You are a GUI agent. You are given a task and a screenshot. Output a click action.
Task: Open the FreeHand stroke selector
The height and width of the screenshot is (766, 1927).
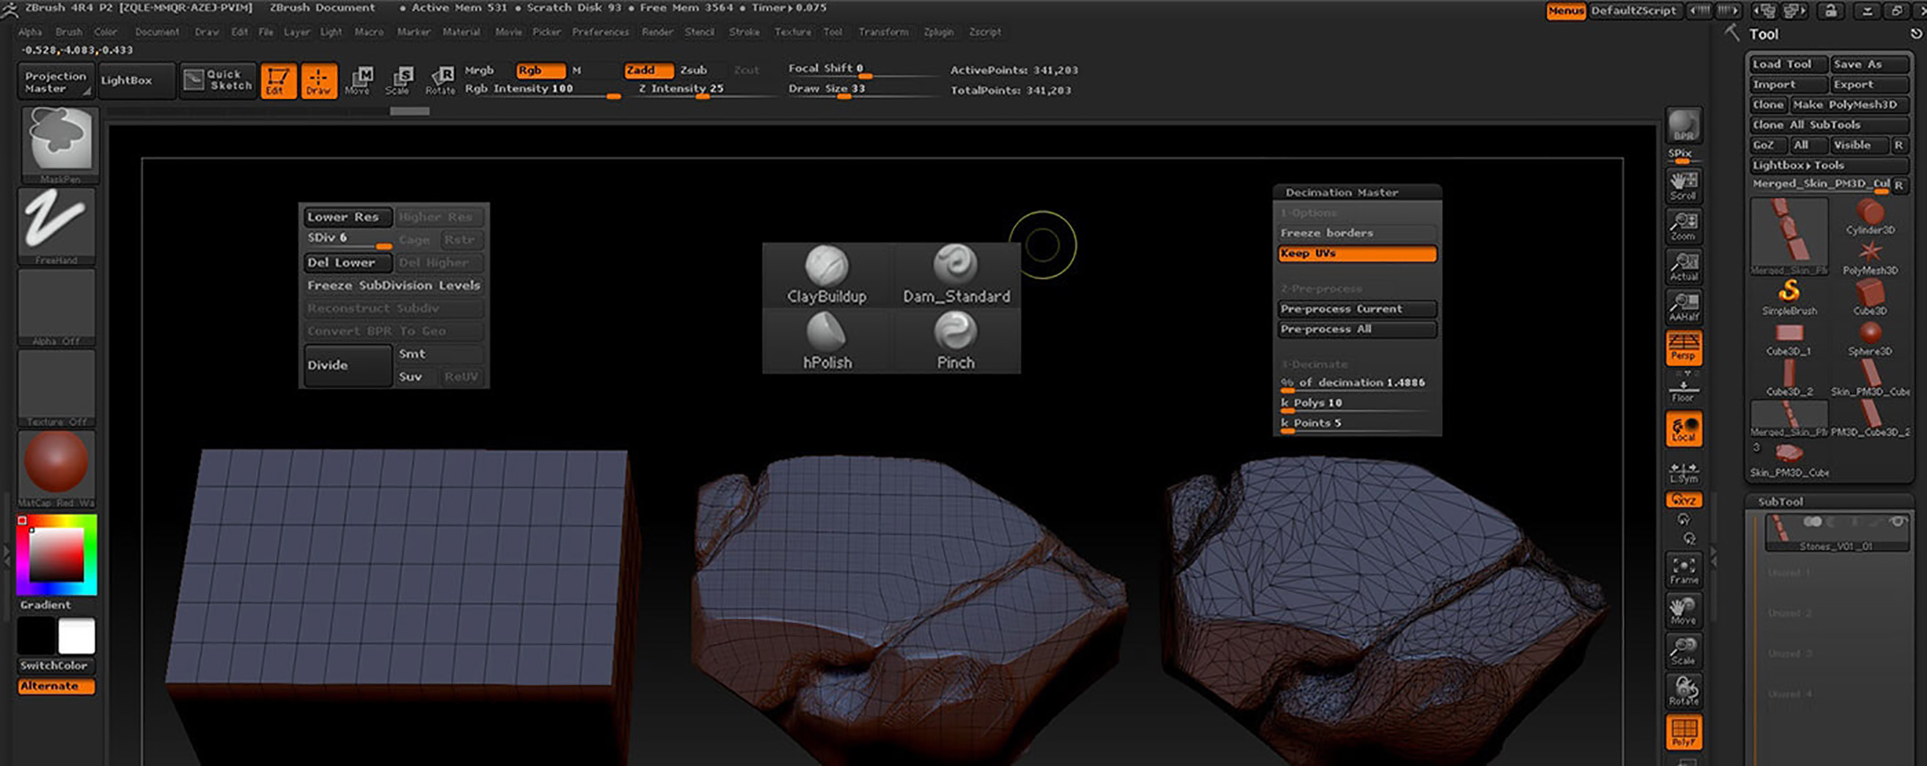click(56, 225)
